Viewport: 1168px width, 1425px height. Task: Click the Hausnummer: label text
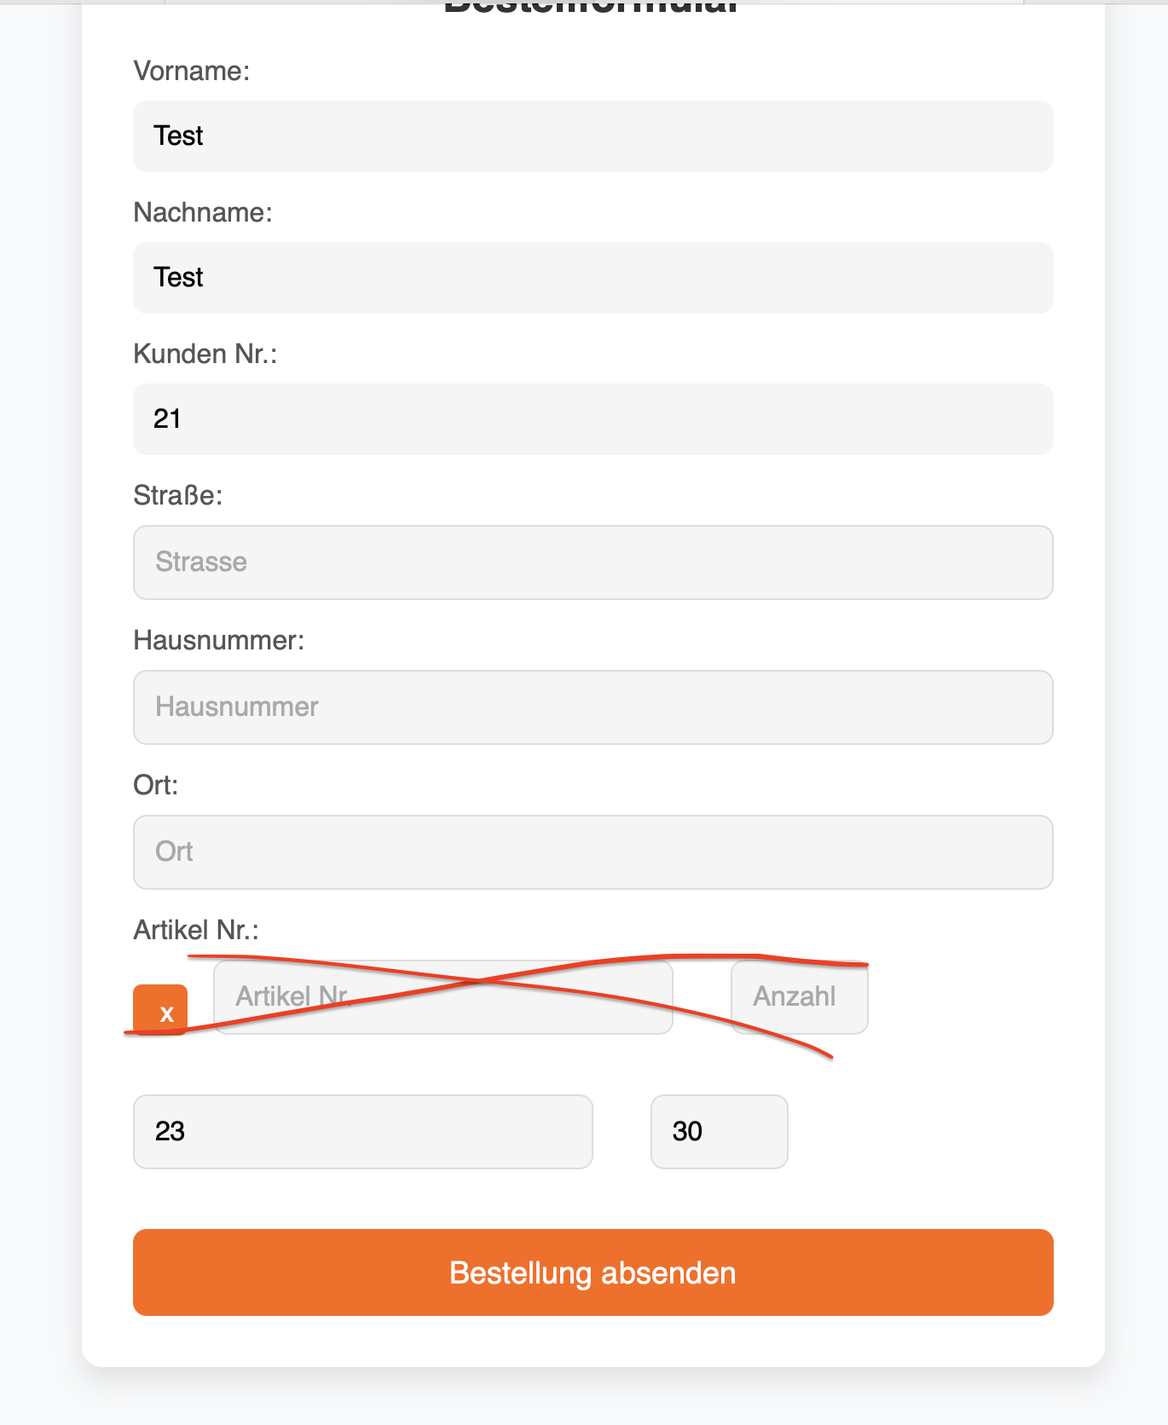[219, 640]
